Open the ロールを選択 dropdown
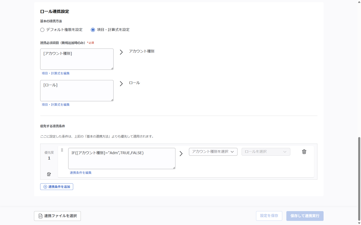This screenshot has height=225, width=361. (x=266, y=152)
